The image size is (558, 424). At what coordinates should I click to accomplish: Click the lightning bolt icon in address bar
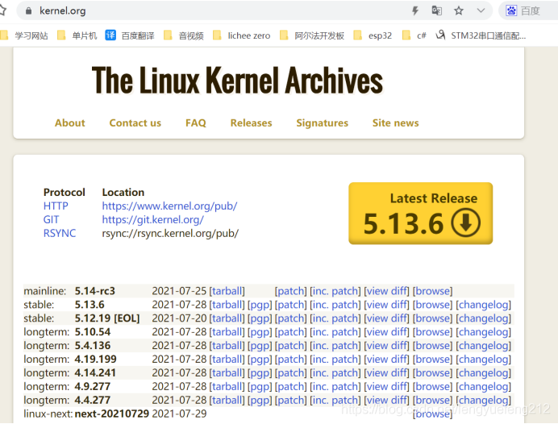415,10
